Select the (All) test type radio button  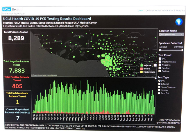coord(160,81)
